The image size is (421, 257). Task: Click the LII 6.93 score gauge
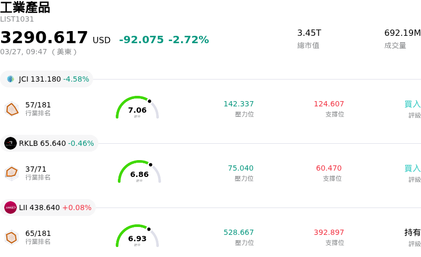(x=137, y=236)
